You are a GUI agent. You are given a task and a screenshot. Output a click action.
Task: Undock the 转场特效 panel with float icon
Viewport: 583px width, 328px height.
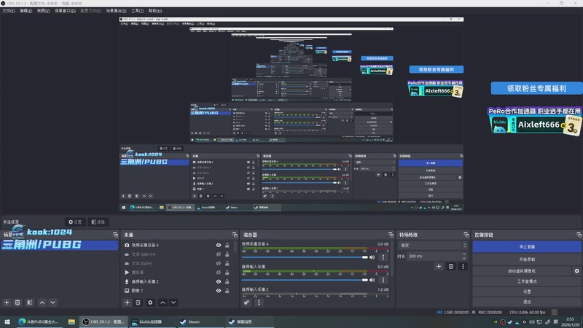[x=466, y=235]
